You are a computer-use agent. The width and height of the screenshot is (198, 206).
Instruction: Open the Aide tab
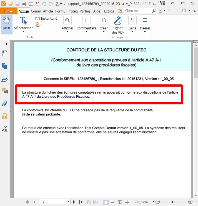pyautogui.click(x=97, y=11)
